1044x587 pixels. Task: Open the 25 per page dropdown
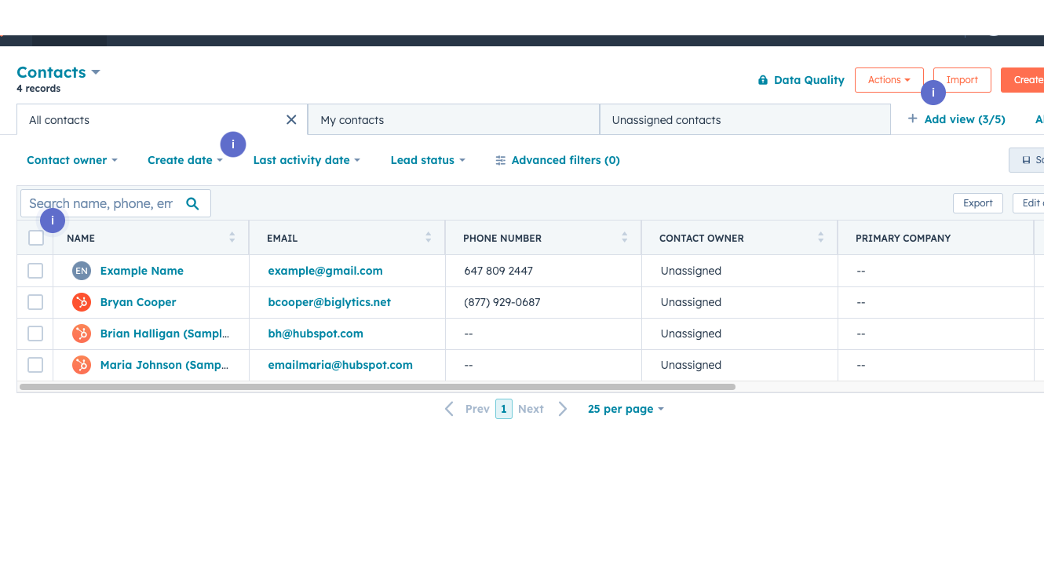click(x=625, y=408)
